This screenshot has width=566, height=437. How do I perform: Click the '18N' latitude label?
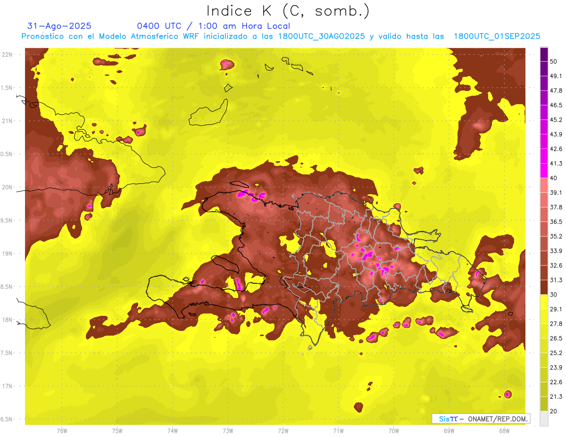coord(8,320)
